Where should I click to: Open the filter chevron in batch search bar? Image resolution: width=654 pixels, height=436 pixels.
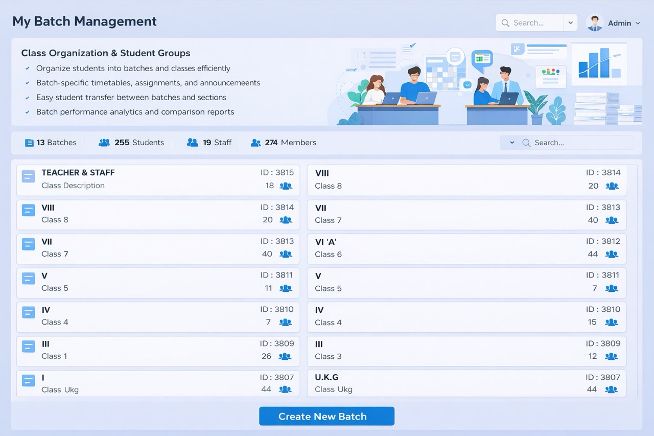(512, 143)
